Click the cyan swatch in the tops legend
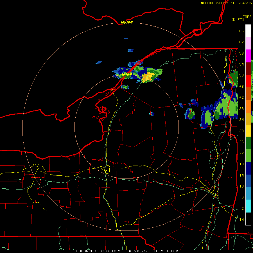Viewport: 253px width, 253px height. pos(248,206)
